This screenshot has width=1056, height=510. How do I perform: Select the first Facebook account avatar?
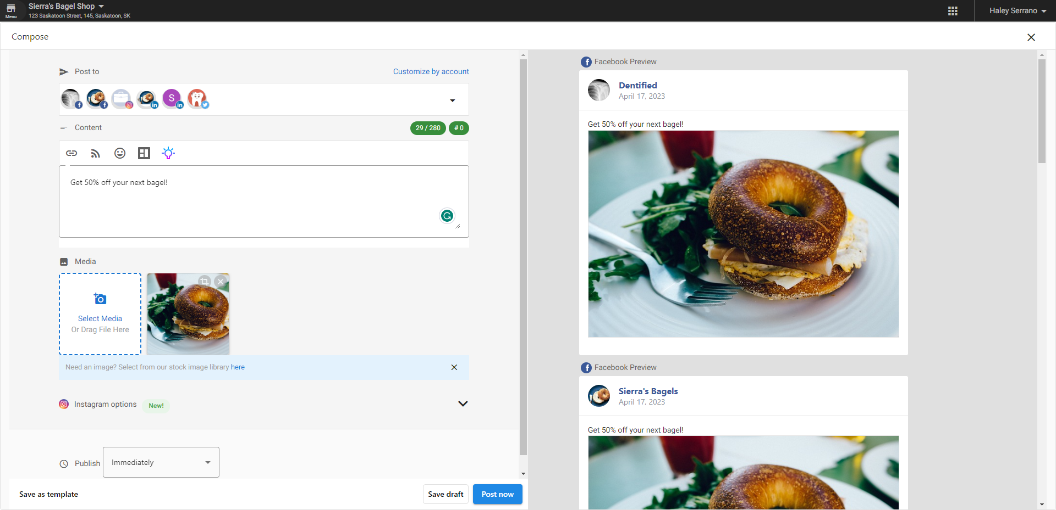pos(71,99)
